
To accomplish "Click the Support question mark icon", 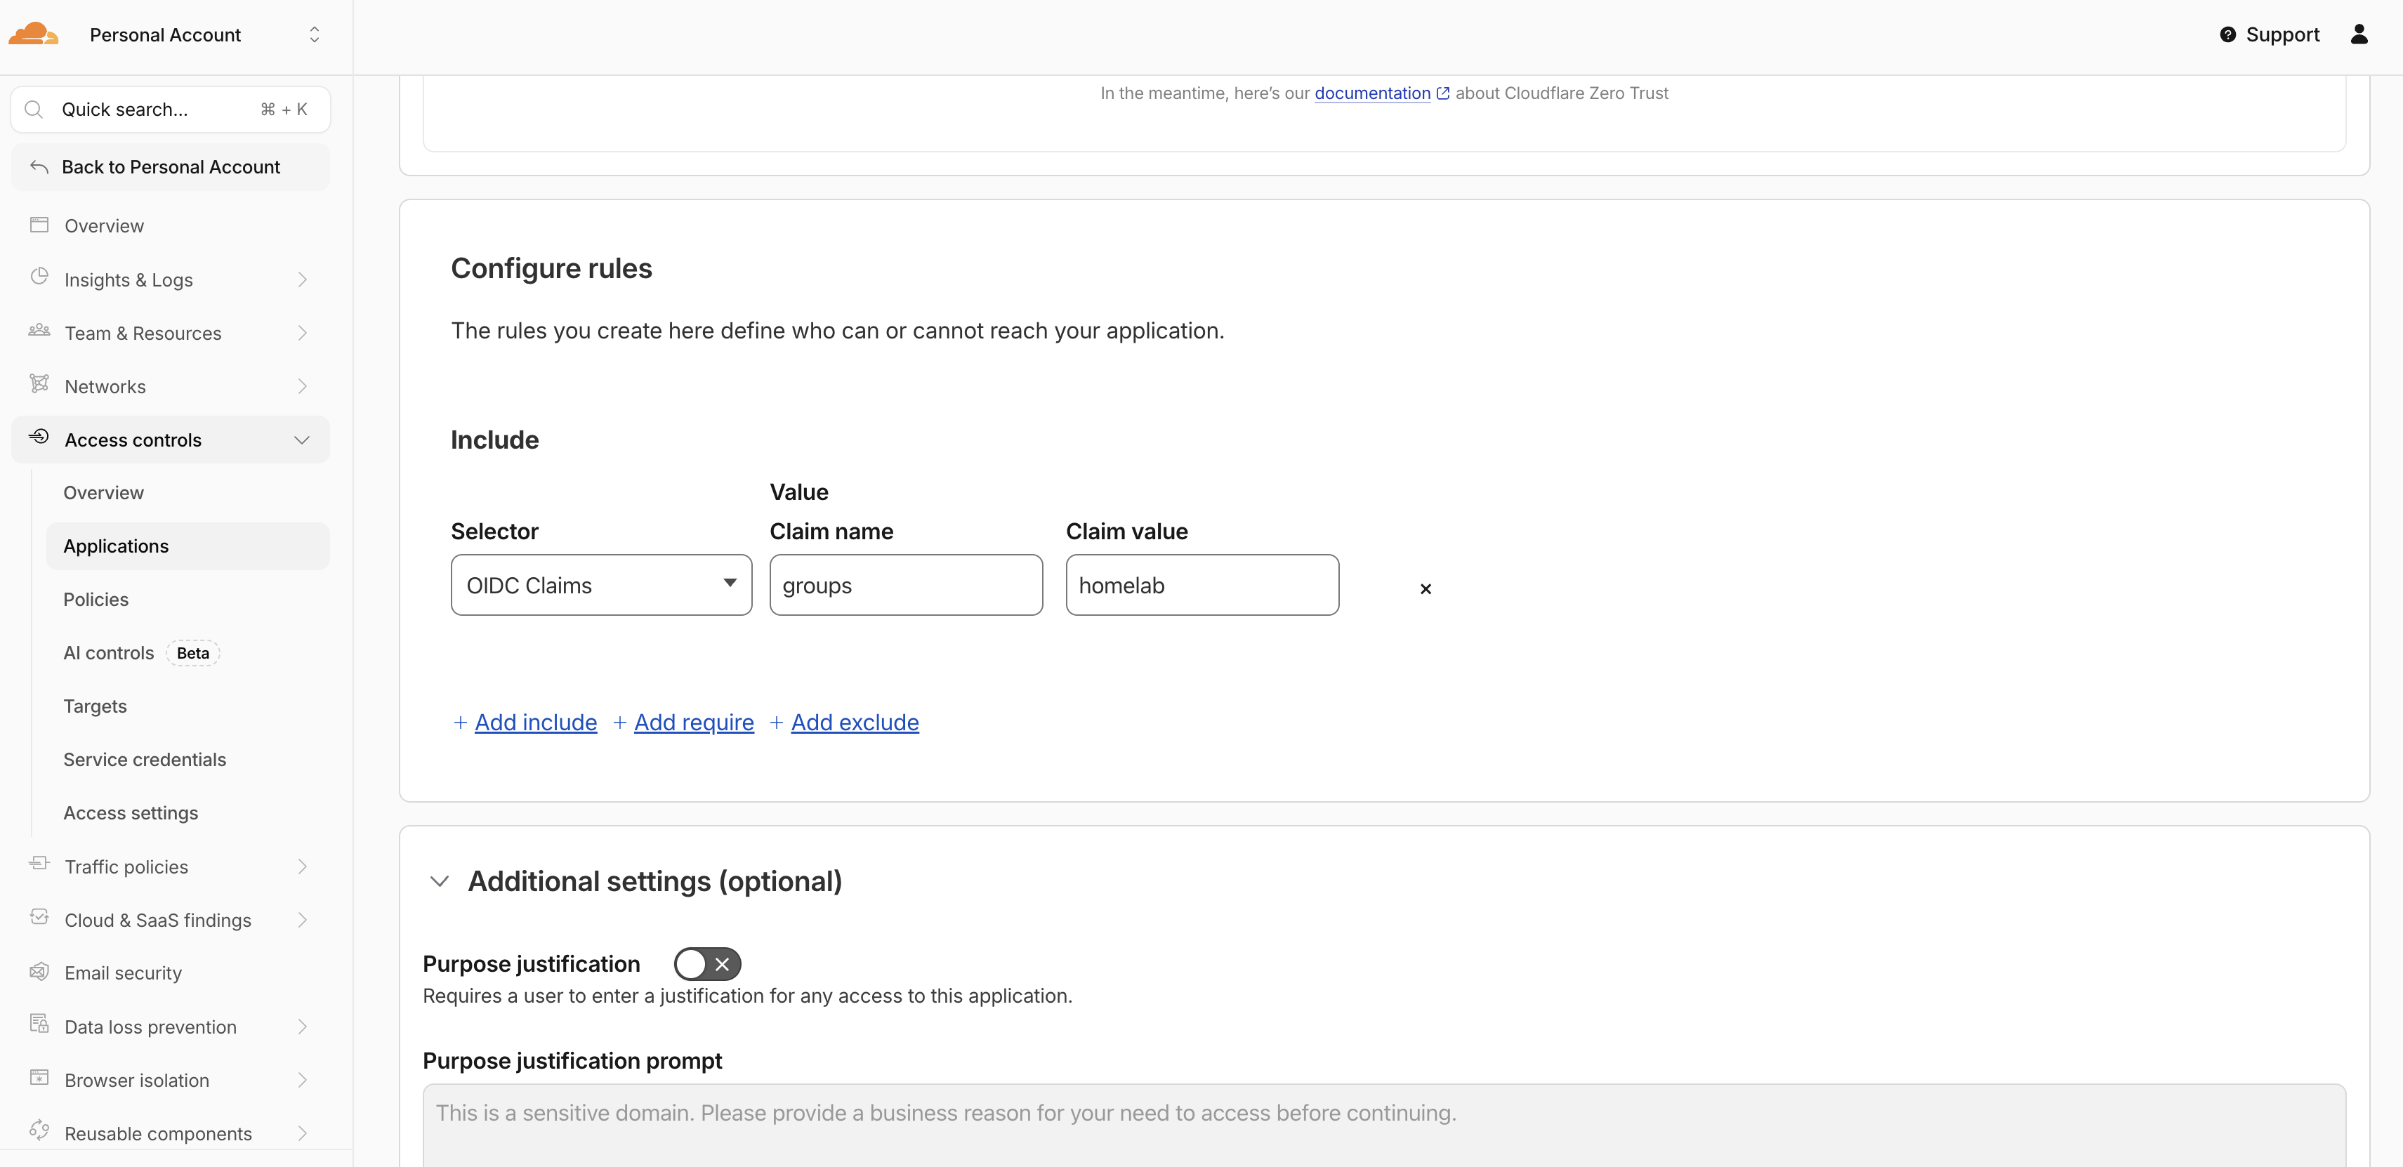I will (x=2227, y=34).
